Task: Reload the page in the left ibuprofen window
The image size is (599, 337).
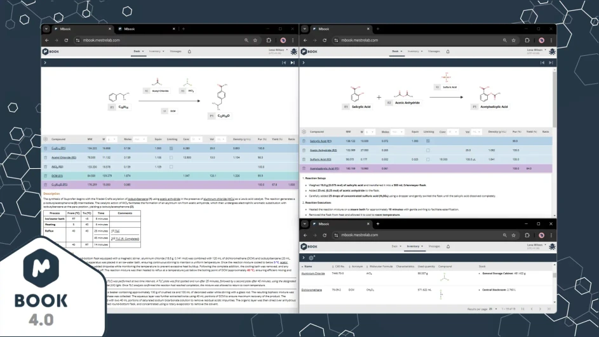Action: 66,40
